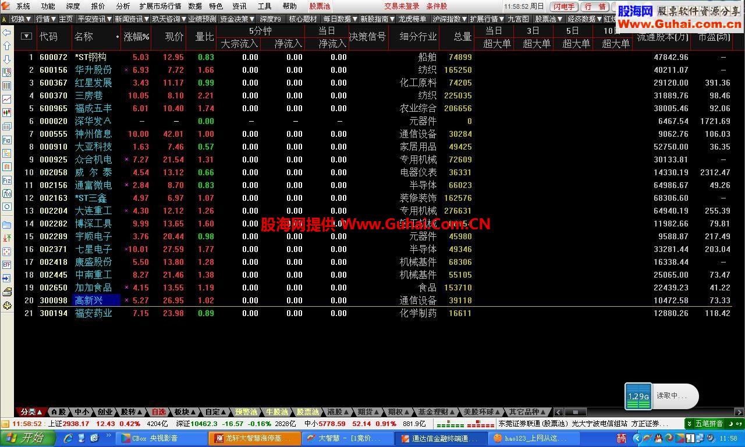Click the candlestick chart sidebar icon
Image resolution: width=745 pixels, height=447 pixels.
click(7, 112)
